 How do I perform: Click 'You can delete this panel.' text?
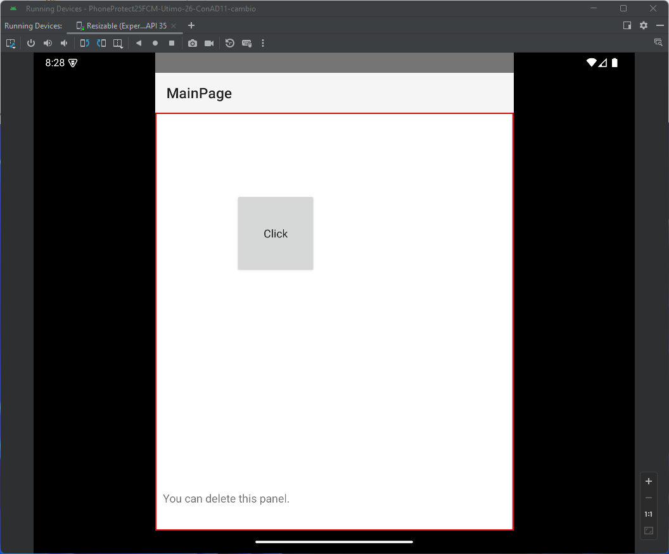coord(226,498)
